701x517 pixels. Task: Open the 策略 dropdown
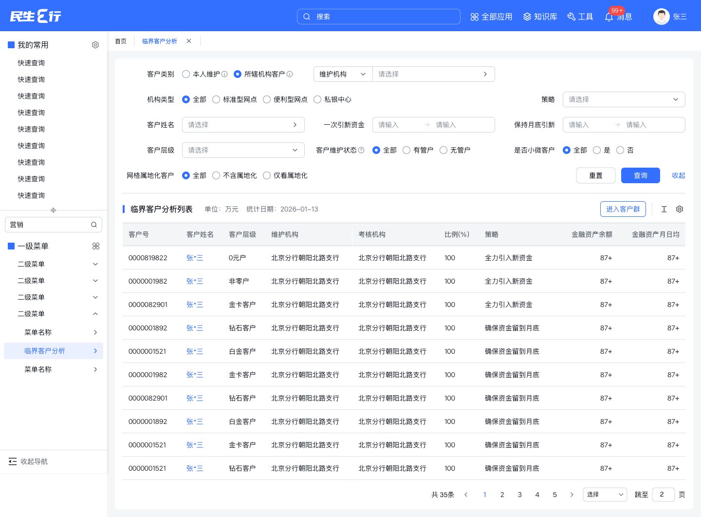pyautogui.click(x=624, y=99)
